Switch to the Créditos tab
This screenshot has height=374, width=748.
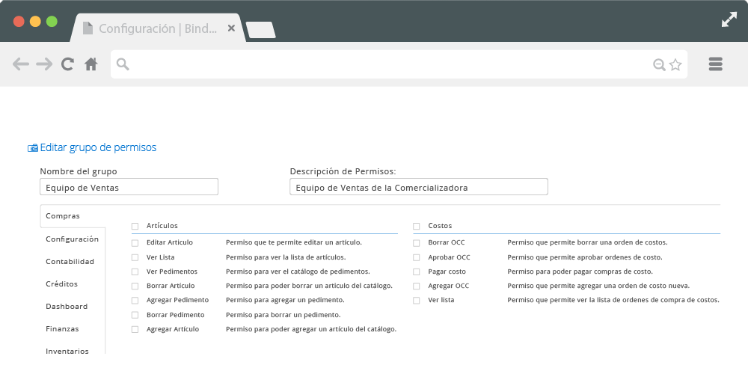coord(61,283)
